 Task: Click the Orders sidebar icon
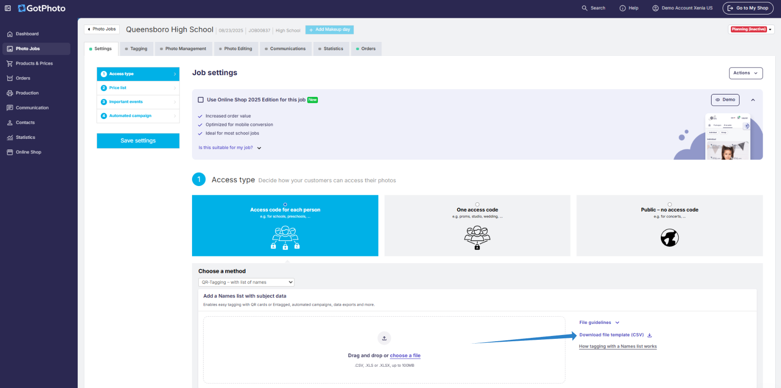click(x=10, y=78)
